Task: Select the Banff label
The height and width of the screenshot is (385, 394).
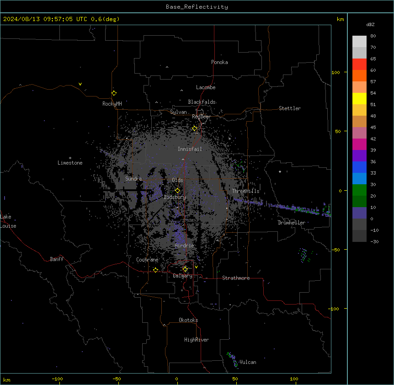Action: (x=57, y=259)
